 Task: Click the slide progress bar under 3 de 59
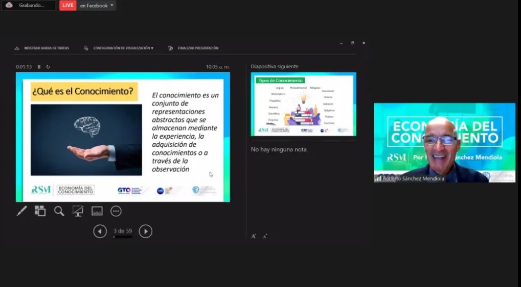pos(123,237)
